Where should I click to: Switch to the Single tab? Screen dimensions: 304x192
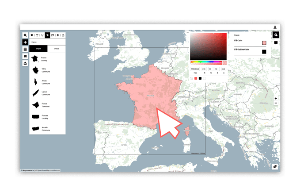[x=38, y=49]
